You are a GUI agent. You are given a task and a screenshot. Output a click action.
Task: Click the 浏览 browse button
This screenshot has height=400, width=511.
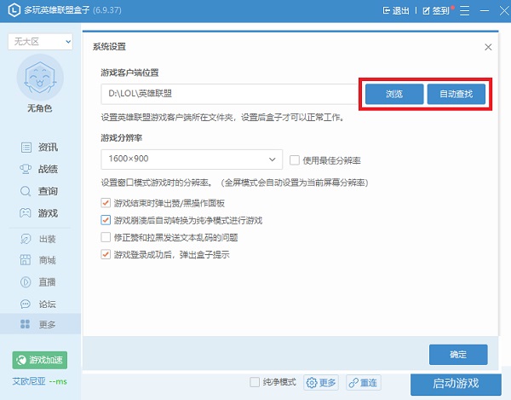coord(394,94)
